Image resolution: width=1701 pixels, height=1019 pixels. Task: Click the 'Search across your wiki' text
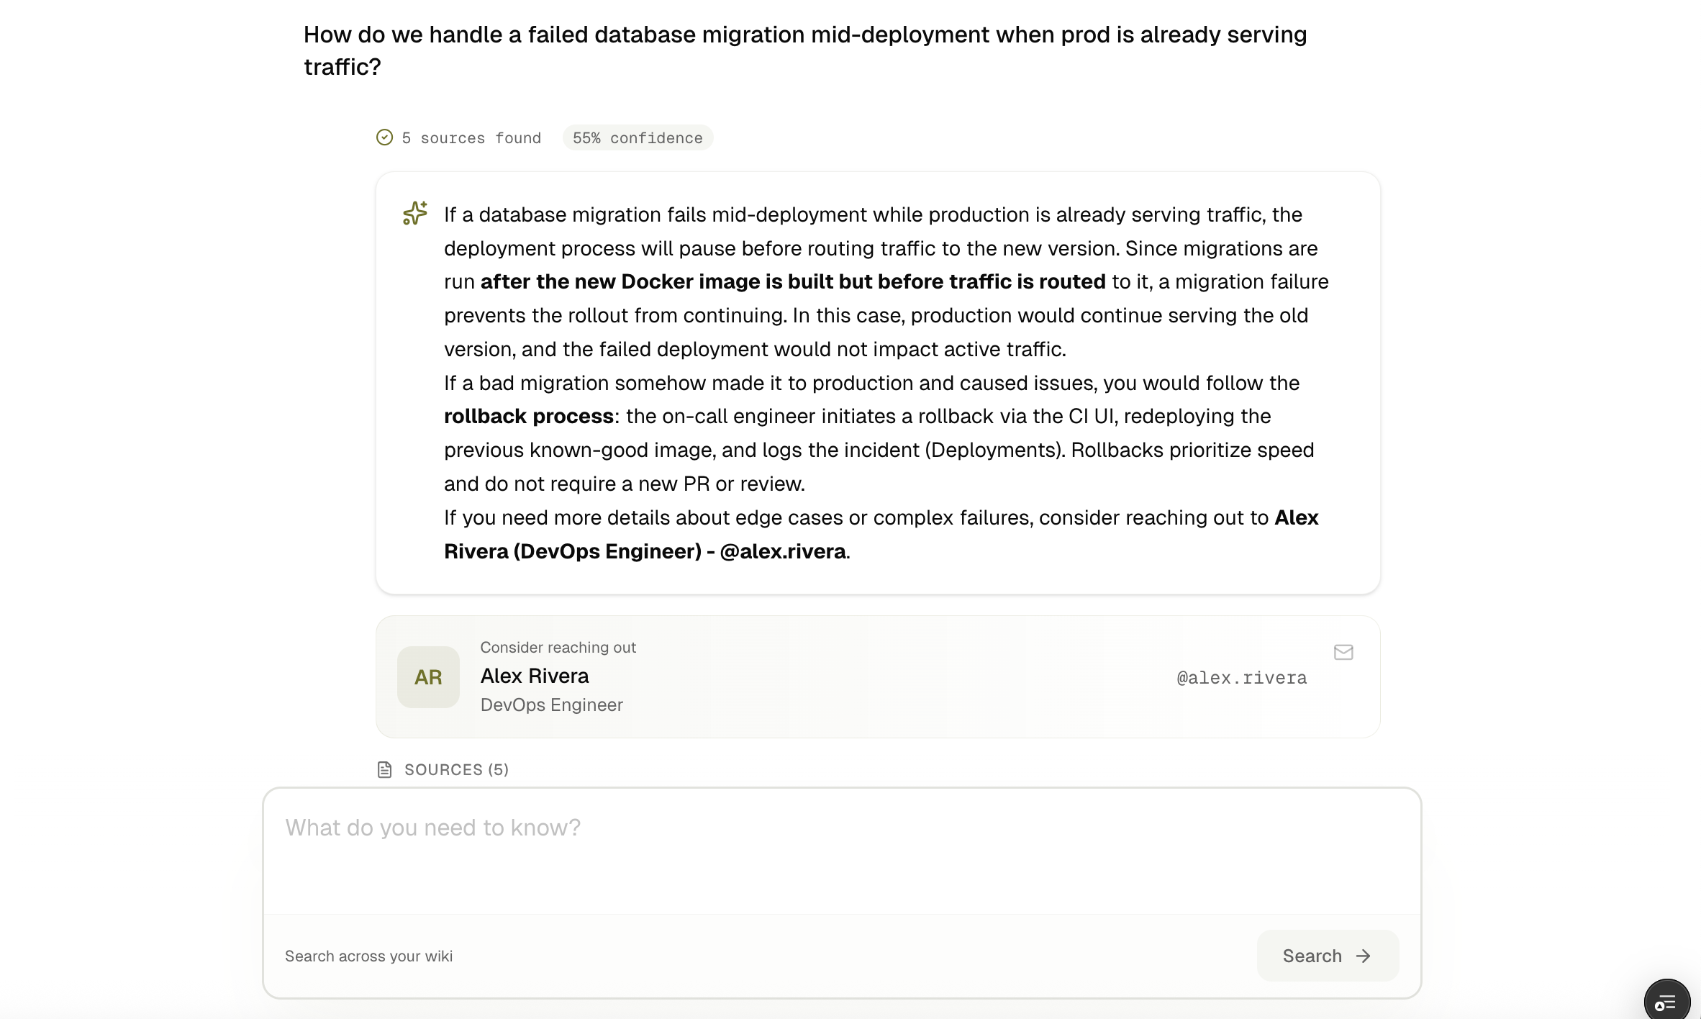click(x=368, y=956)
